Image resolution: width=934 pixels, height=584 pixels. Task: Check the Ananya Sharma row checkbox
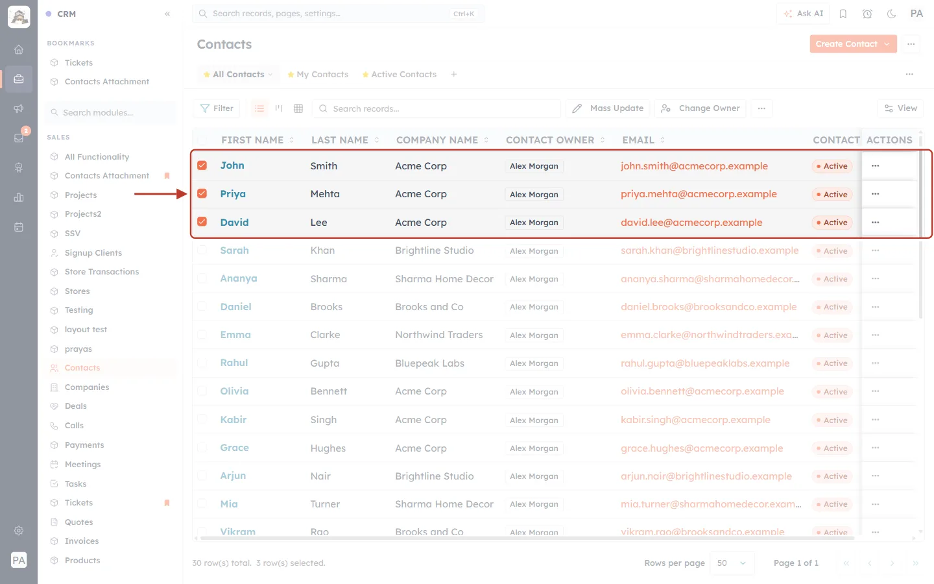[x=202, y=278]
